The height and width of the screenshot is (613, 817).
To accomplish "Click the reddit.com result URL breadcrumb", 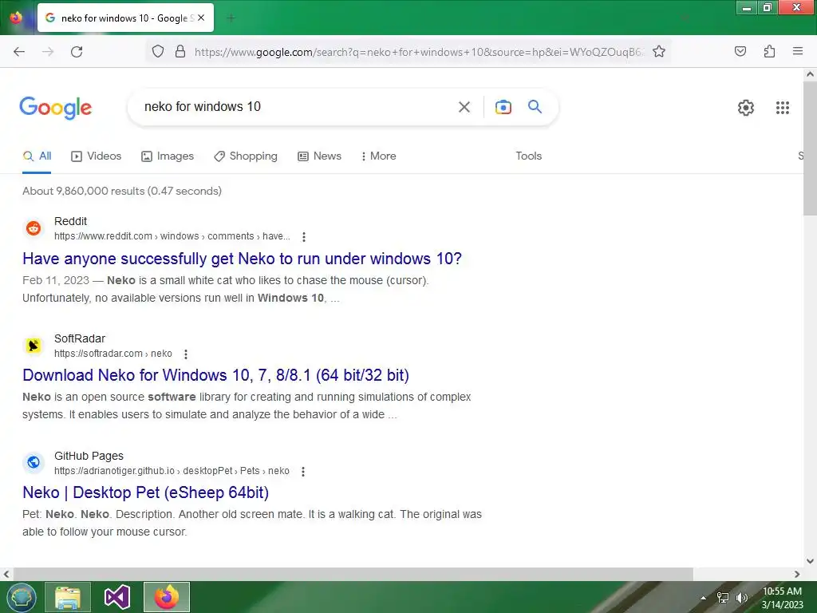I will [172, 236].
